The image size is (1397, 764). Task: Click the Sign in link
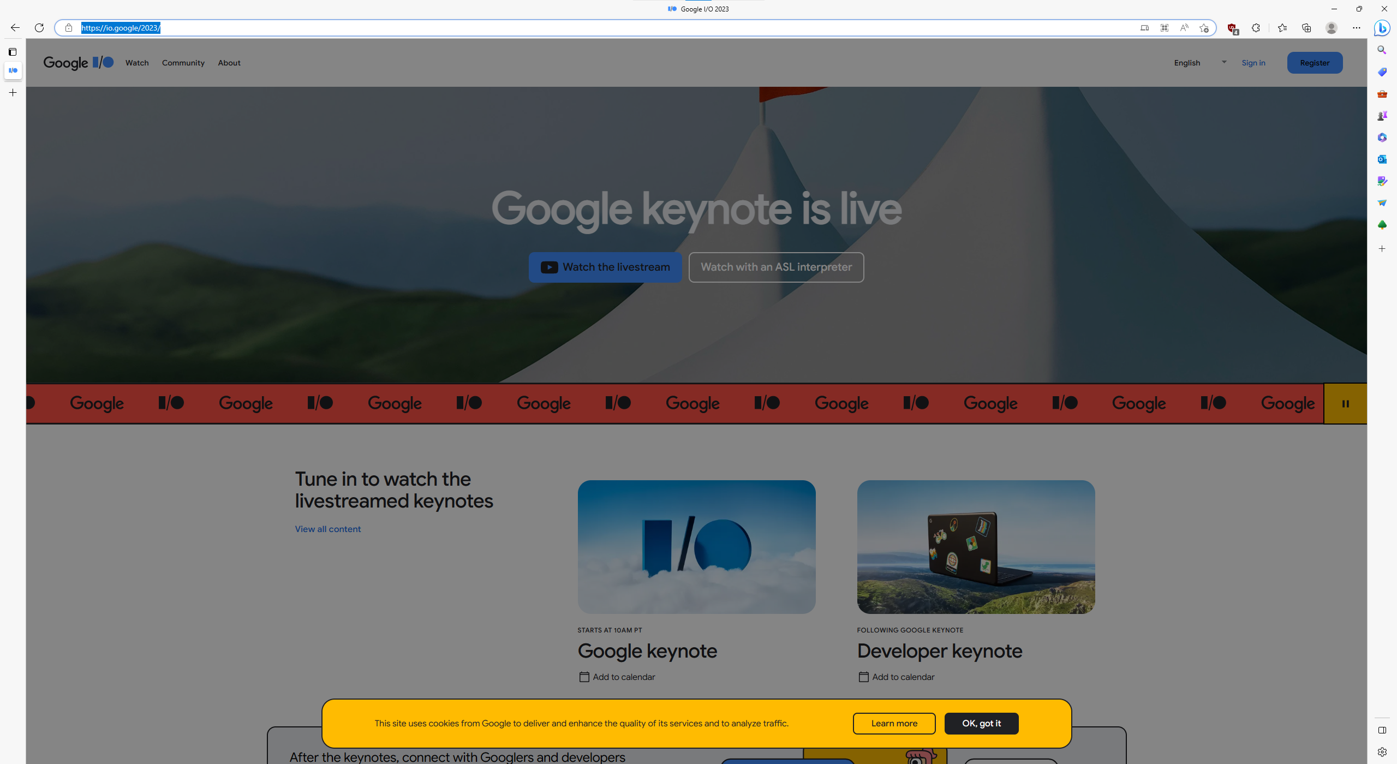pyautogui.click(x=1253, y=63)
